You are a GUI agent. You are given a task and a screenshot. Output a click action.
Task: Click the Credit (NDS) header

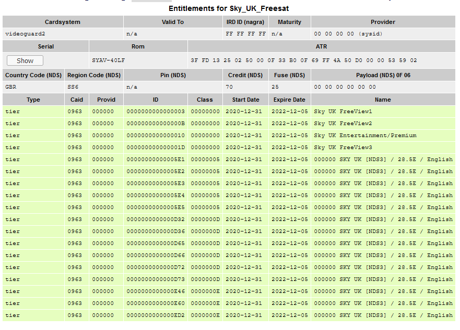[245, 75]
